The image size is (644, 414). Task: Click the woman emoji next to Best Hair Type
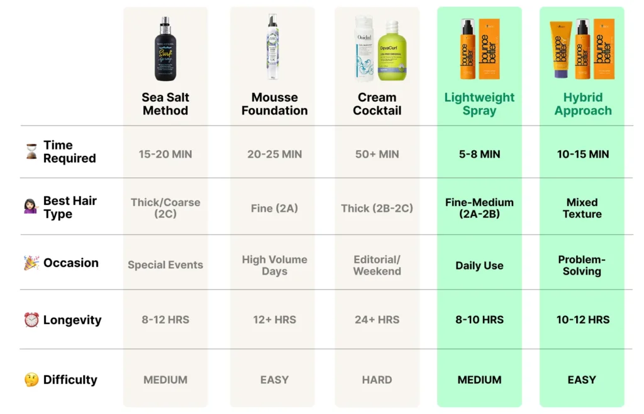[31, 207]
